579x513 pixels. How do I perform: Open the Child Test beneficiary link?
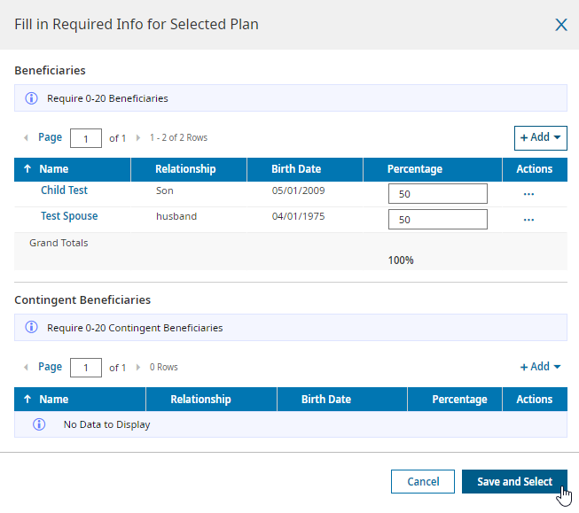[64, 190]
